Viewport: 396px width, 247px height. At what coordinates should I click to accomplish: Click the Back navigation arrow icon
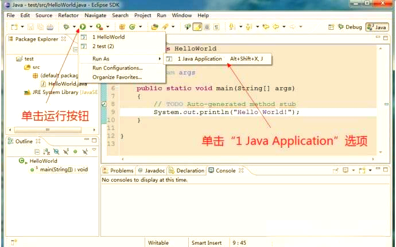[x=276, y=26]
